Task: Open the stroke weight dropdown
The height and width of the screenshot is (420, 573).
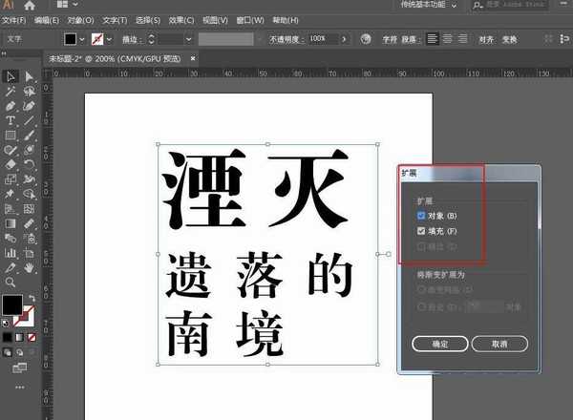Action: click(187, 39)
